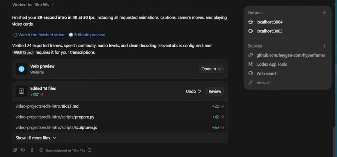The width and height of the screenshot is (337, 157).
Task: Undo the 13 file edits
Action: click(x=193, y=91)
